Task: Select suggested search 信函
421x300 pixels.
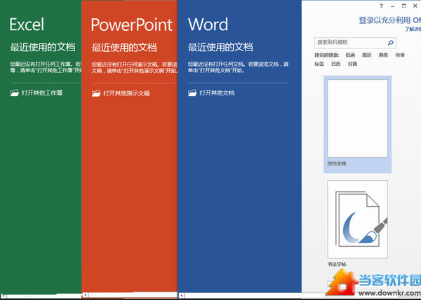Action: [350, 55]
